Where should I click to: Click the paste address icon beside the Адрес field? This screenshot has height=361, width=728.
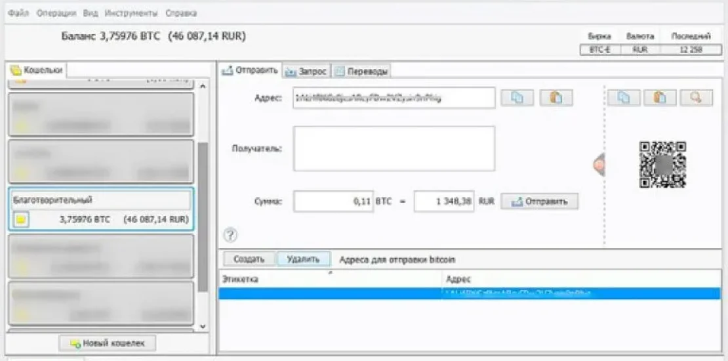click(x=556, y=98)
